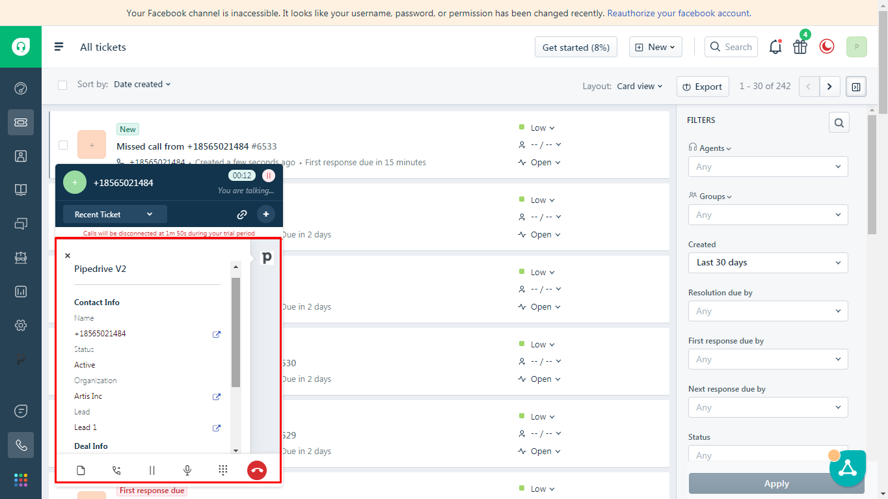Toggle the filters side panel icon
This screenshot has width=888, height=499.
tap(856, 87)
